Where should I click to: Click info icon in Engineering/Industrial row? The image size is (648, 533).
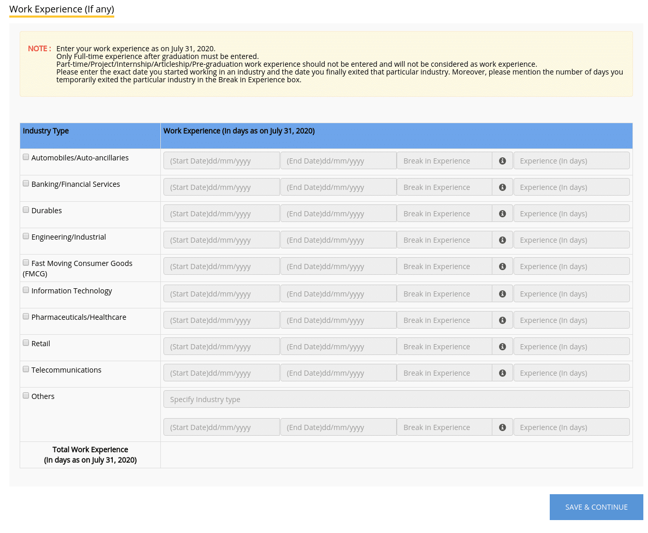[502, 240]
